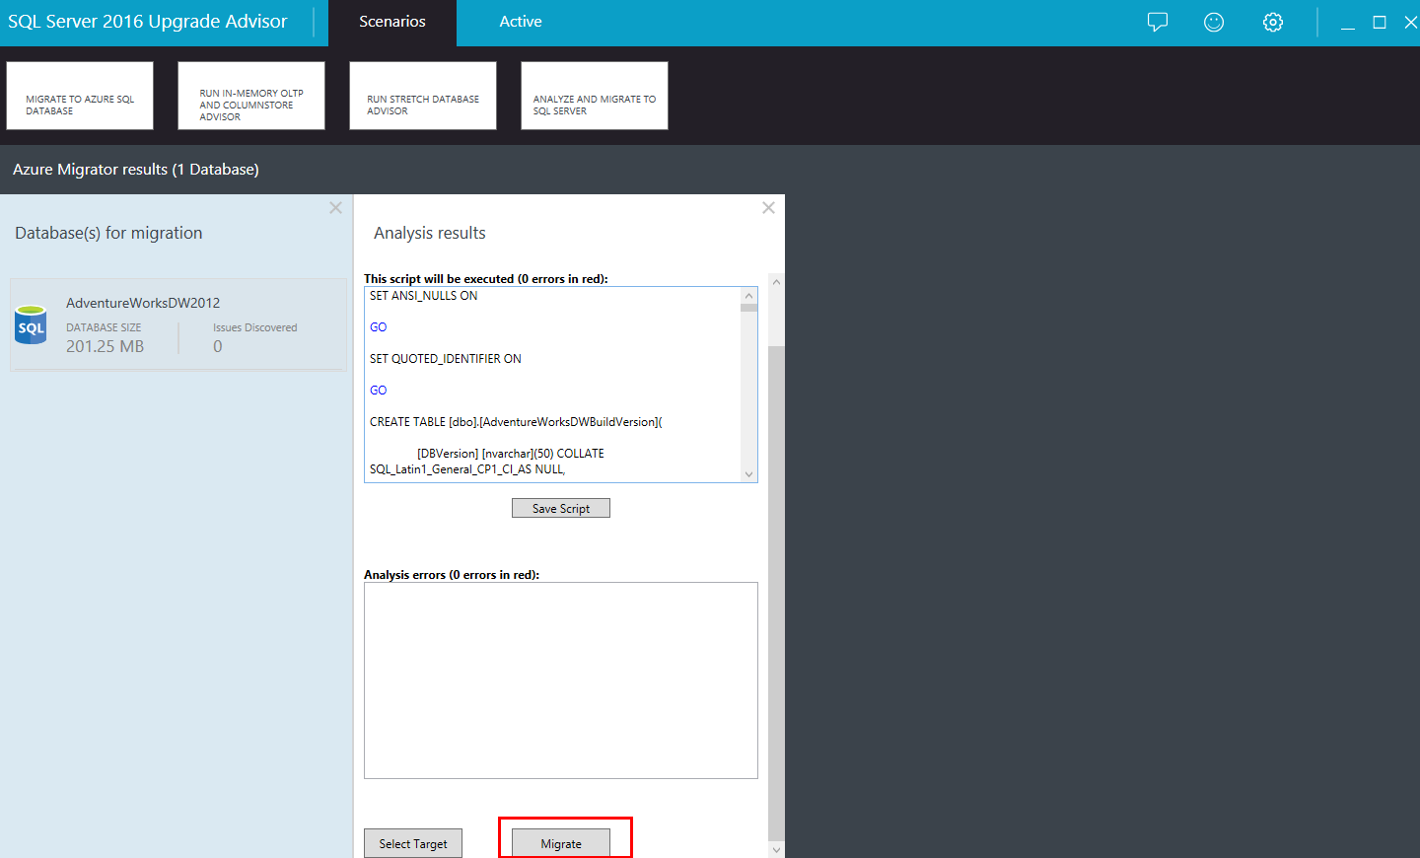The width and height of the screenshot is (1420, 858).
Task: Click the Save Script button
Action: point(561,508)
